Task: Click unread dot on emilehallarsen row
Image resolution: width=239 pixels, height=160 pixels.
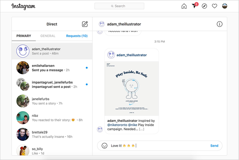Action: pos(87,68)
